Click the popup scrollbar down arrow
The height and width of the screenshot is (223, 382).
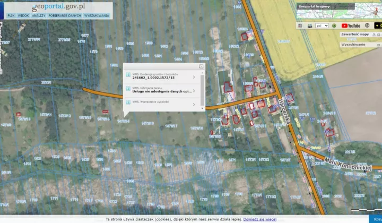[x=202, y=108]
